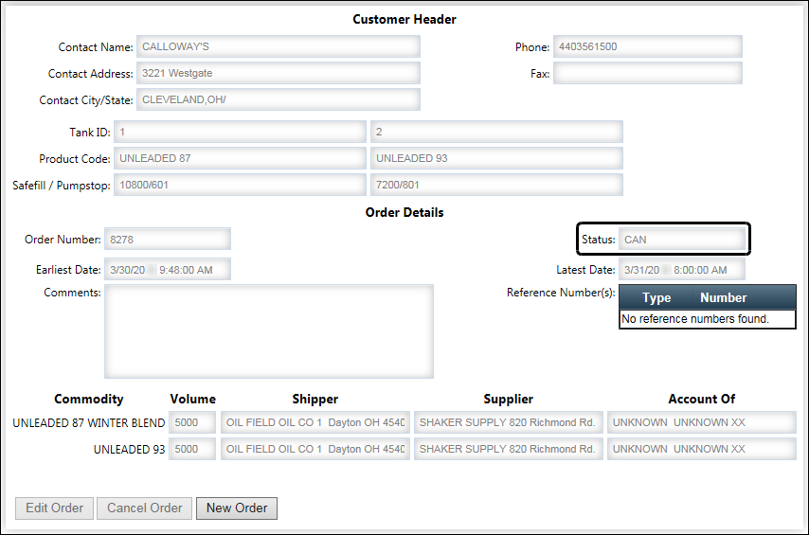Select Safefill field showing 10800/601

(x=240, y=185)
